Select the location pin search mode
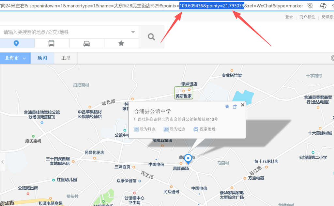This screenshot has height=206, width=334. click(x=16, y=43)
